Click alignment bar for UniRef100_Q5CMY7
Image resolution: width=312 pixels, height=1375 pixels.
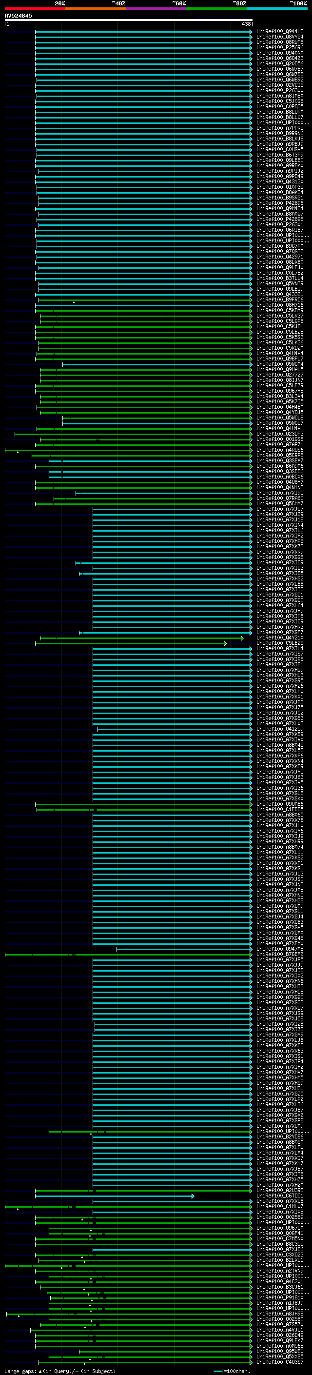point(143,503)
